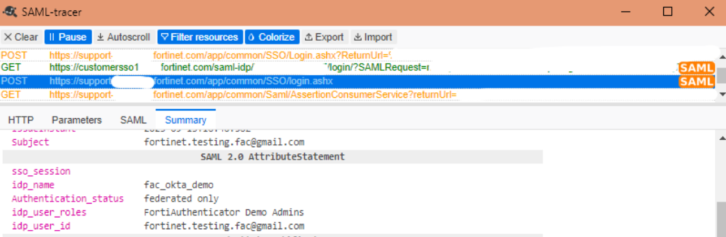The image size is (726, 237).
Task: Minimize the SAML-tracer window
Action: click(626, 11)
